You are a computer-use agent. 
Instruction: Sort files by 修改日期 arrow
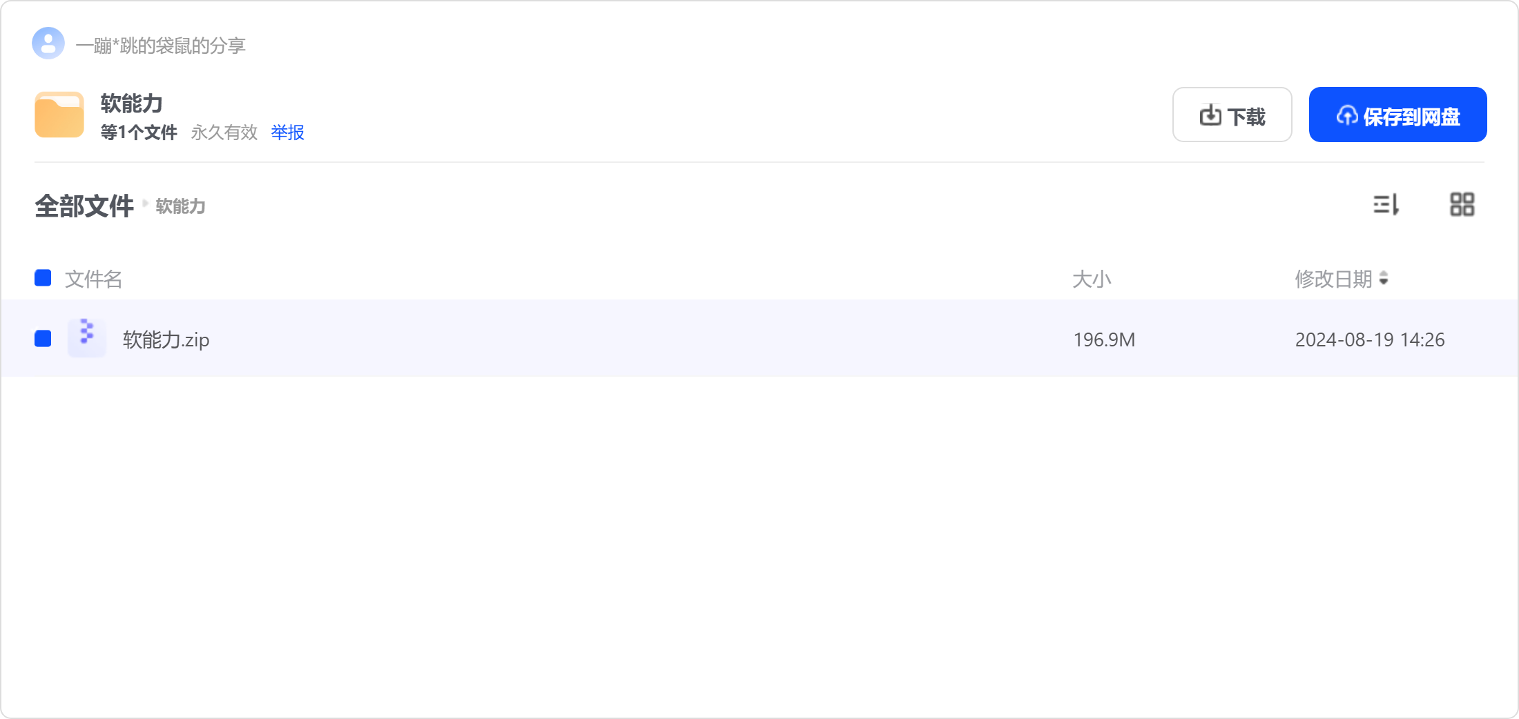point(1384,278)
